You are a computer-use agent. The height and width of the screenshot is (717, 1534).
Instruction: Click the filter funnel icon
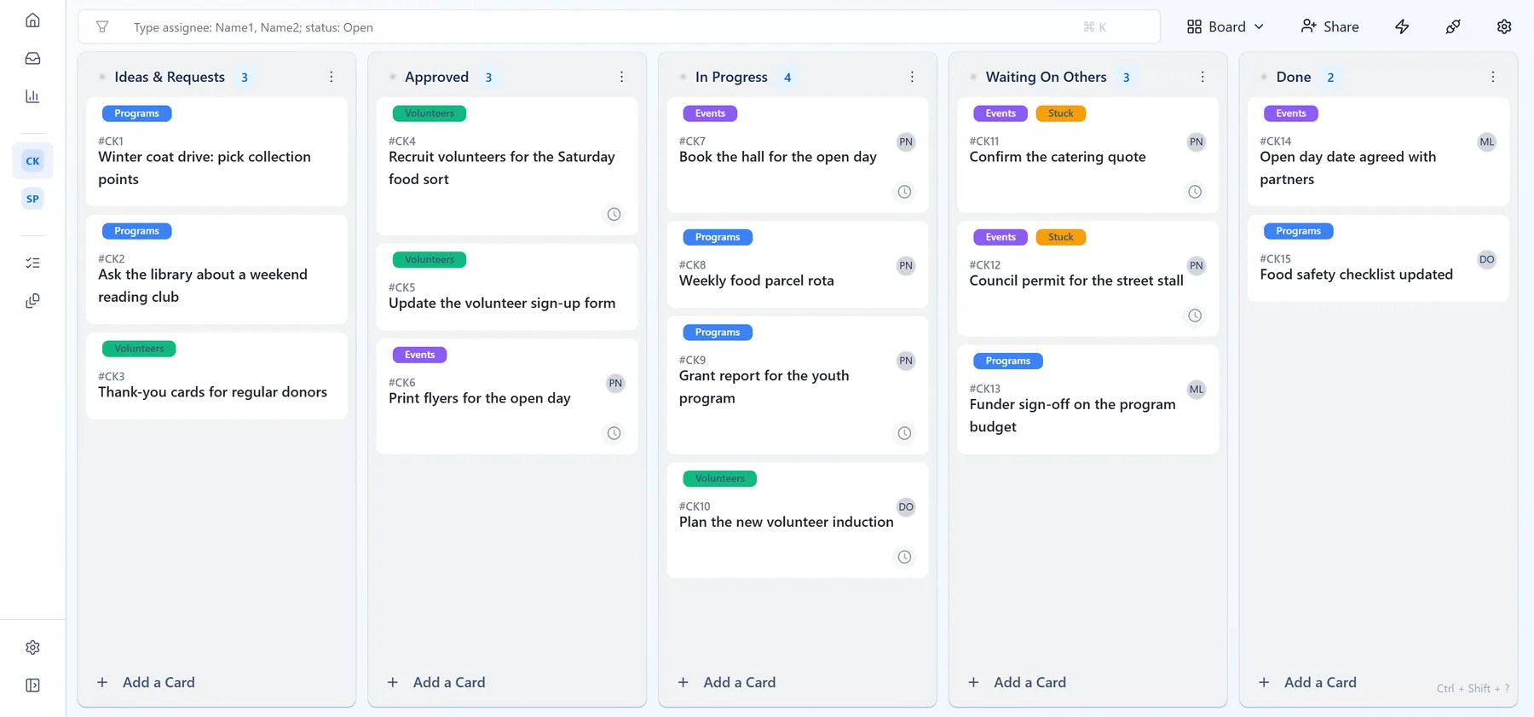click(102, 26)
